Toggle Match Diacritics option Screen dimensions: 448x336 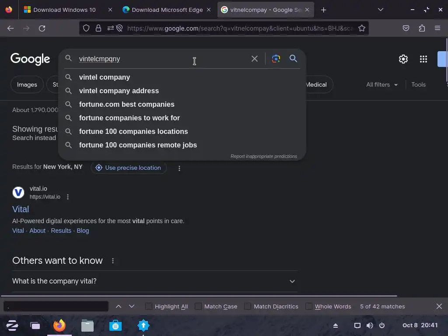coord(248,306)
